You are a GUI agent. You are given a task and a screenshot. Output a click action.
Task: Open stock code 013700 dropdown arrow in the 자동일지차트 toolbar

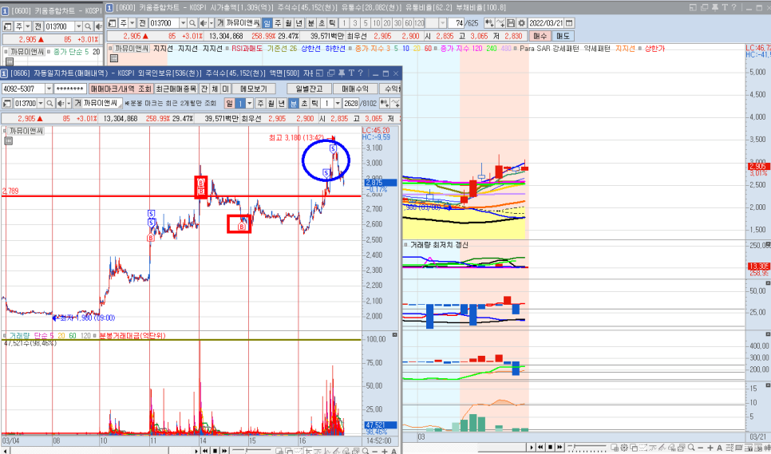pos(41,103)
